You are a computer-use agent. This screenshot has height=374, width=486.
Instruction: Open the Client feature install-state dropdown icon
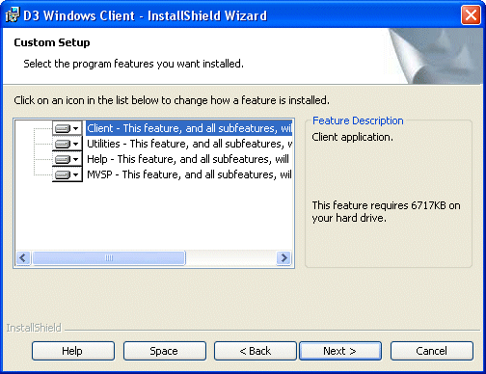[x=67, y=128]
